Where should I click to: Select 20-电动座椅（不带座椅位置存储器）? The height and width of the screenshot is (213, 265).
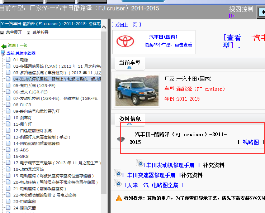[56, 182]
